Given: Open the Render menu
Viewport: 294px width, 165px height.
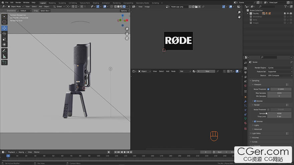Looking at the screenshot, I should point(18,3).
